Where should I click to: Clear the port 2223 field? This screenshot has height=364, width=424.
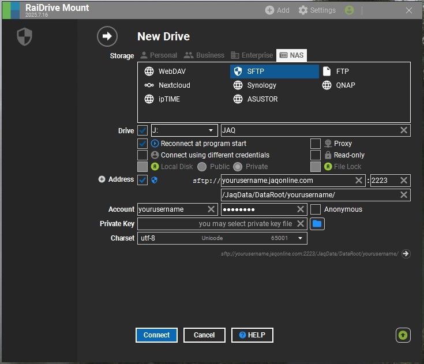[404, 181]
